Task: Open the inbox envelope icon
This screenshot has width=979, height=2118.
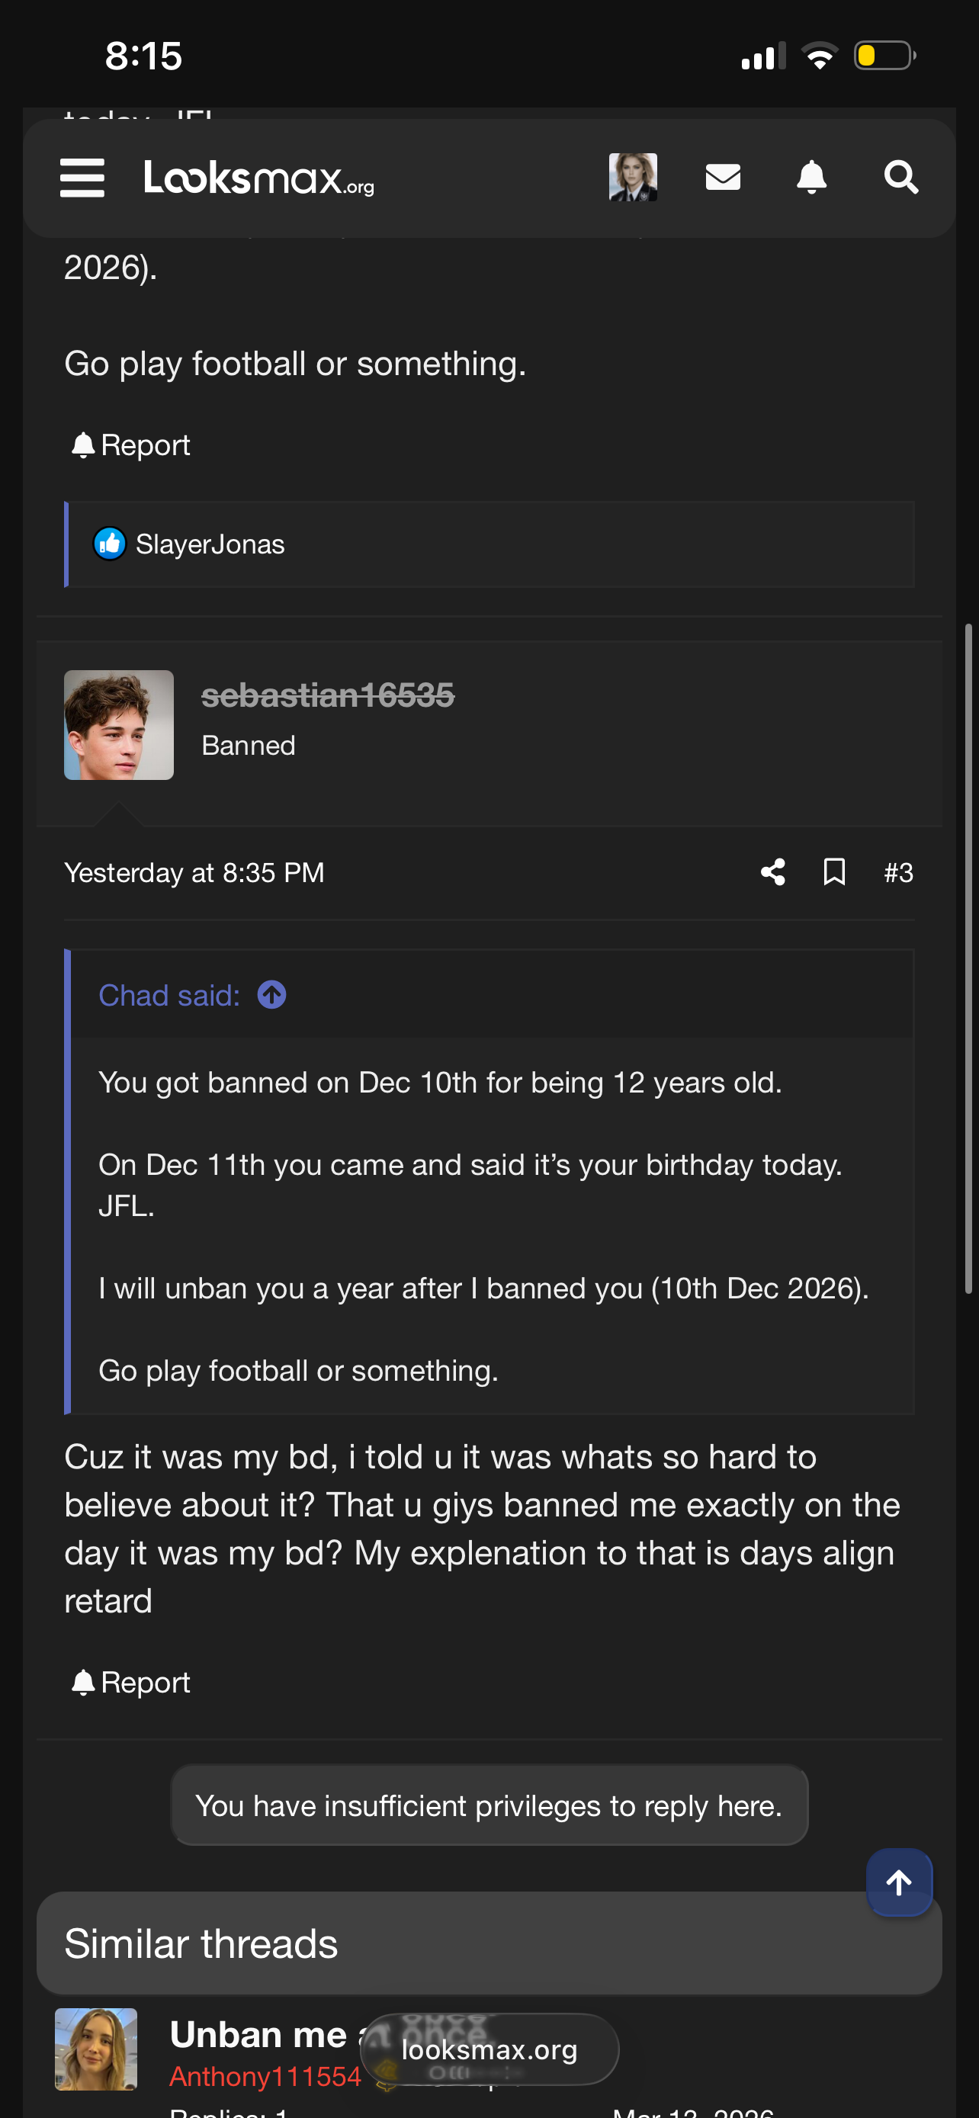Action: click(723, 178)
